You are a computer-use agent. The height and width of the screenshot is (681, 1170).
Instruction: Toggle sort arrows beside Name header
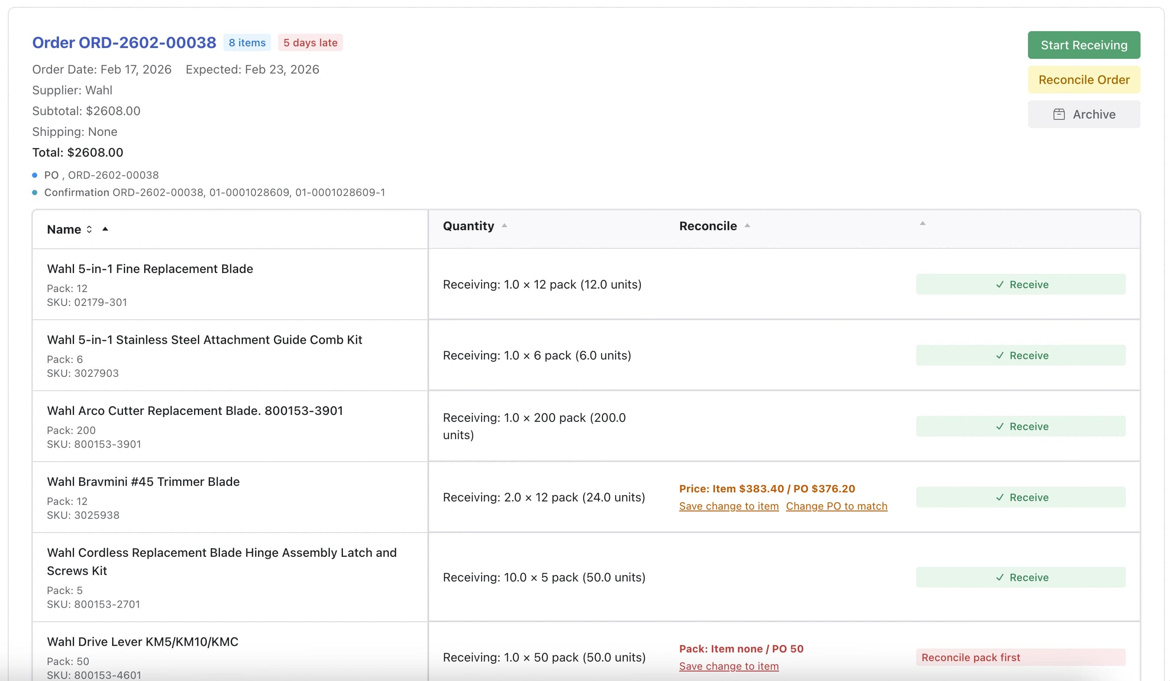click(x=89, y=229)
